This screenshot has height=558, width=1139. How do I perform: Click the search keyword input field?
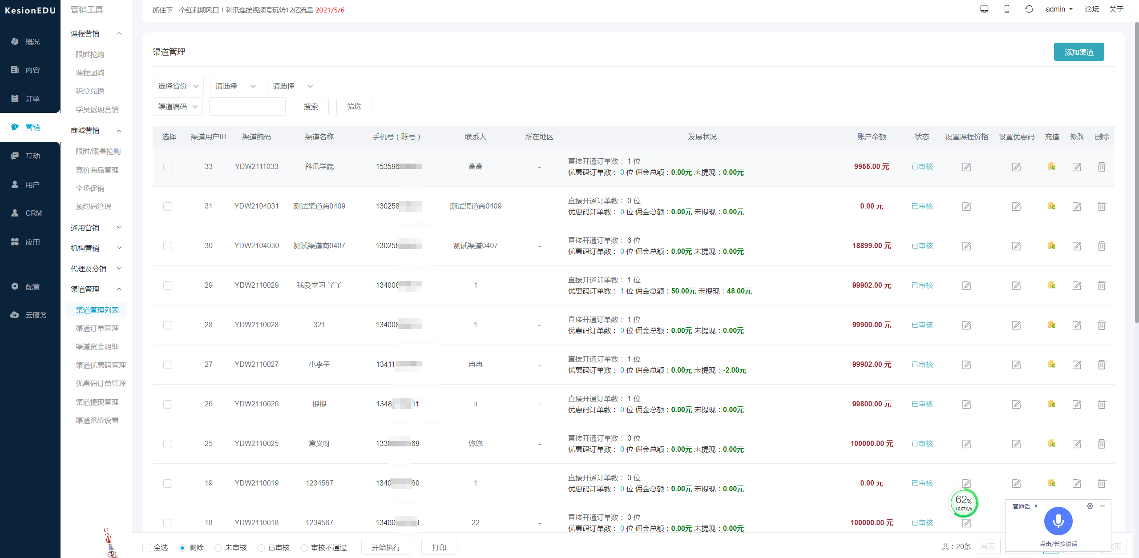247,107
